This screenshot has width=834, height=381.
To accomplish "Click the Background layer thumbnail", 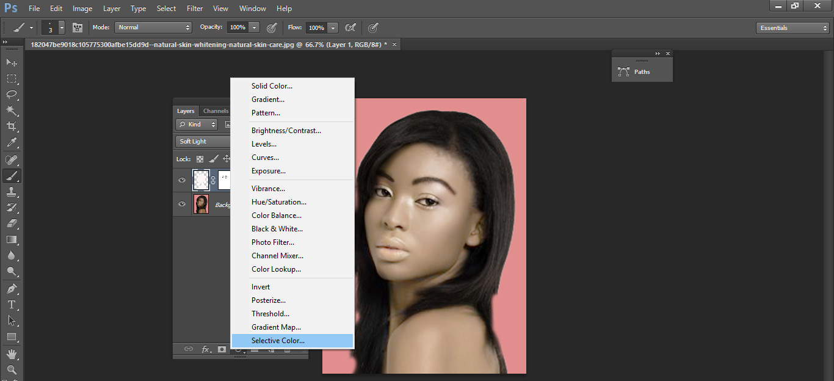I will coord(201,204).
